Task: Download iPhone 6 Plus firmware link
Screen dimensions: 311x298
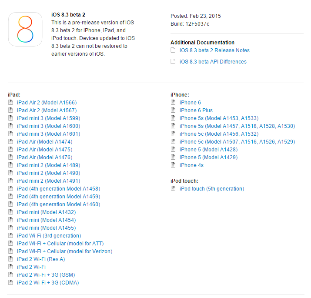Action: (x=196, y=110)
